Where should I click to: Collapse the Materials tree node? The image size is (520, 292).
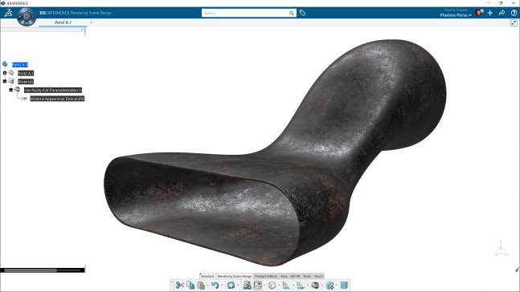click(5, 81)
